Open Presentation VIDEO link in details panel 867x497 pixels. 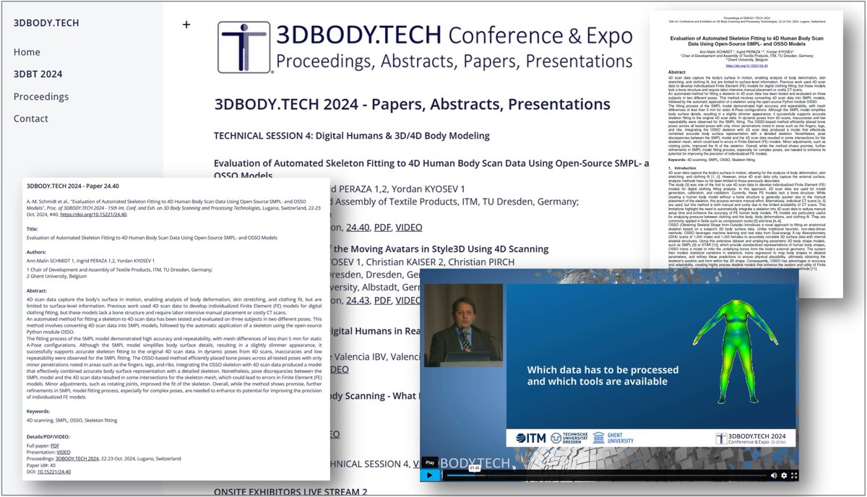tap(63, 452)
